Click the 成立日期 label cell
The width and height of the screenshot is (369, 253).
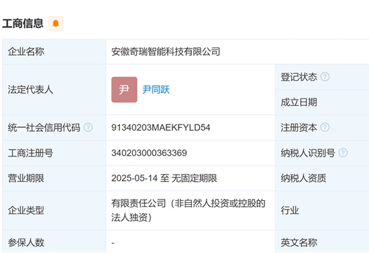[322, 102]
